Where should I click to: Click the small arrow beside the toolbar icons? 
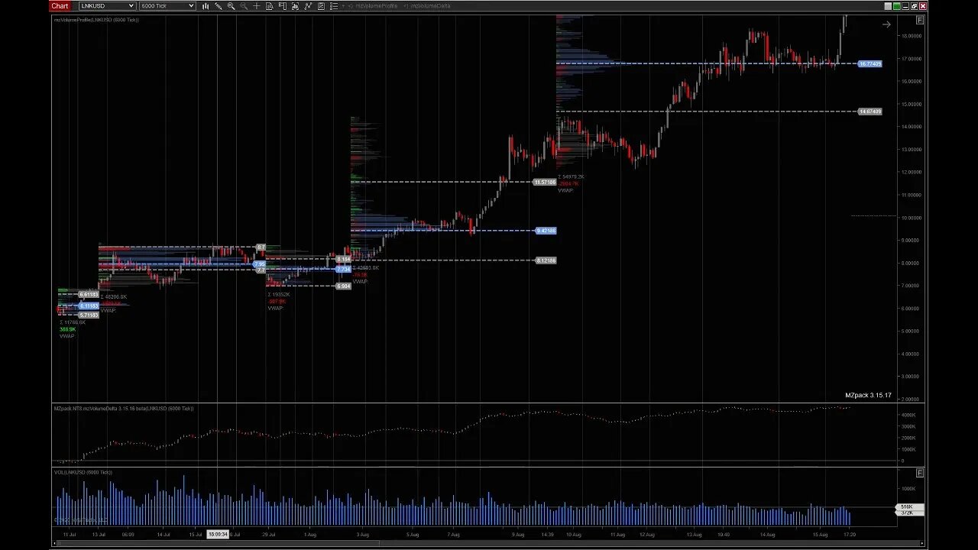pos(343,6)
